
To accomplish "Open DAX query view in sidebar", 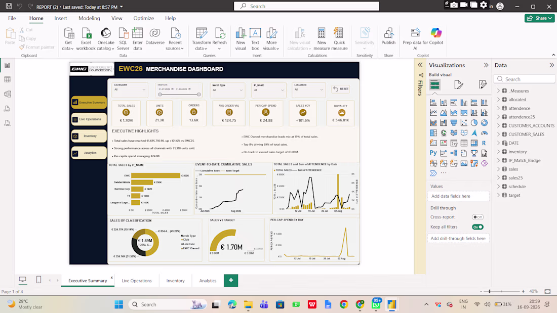I will pyautogui.click(x=7, y=109).
